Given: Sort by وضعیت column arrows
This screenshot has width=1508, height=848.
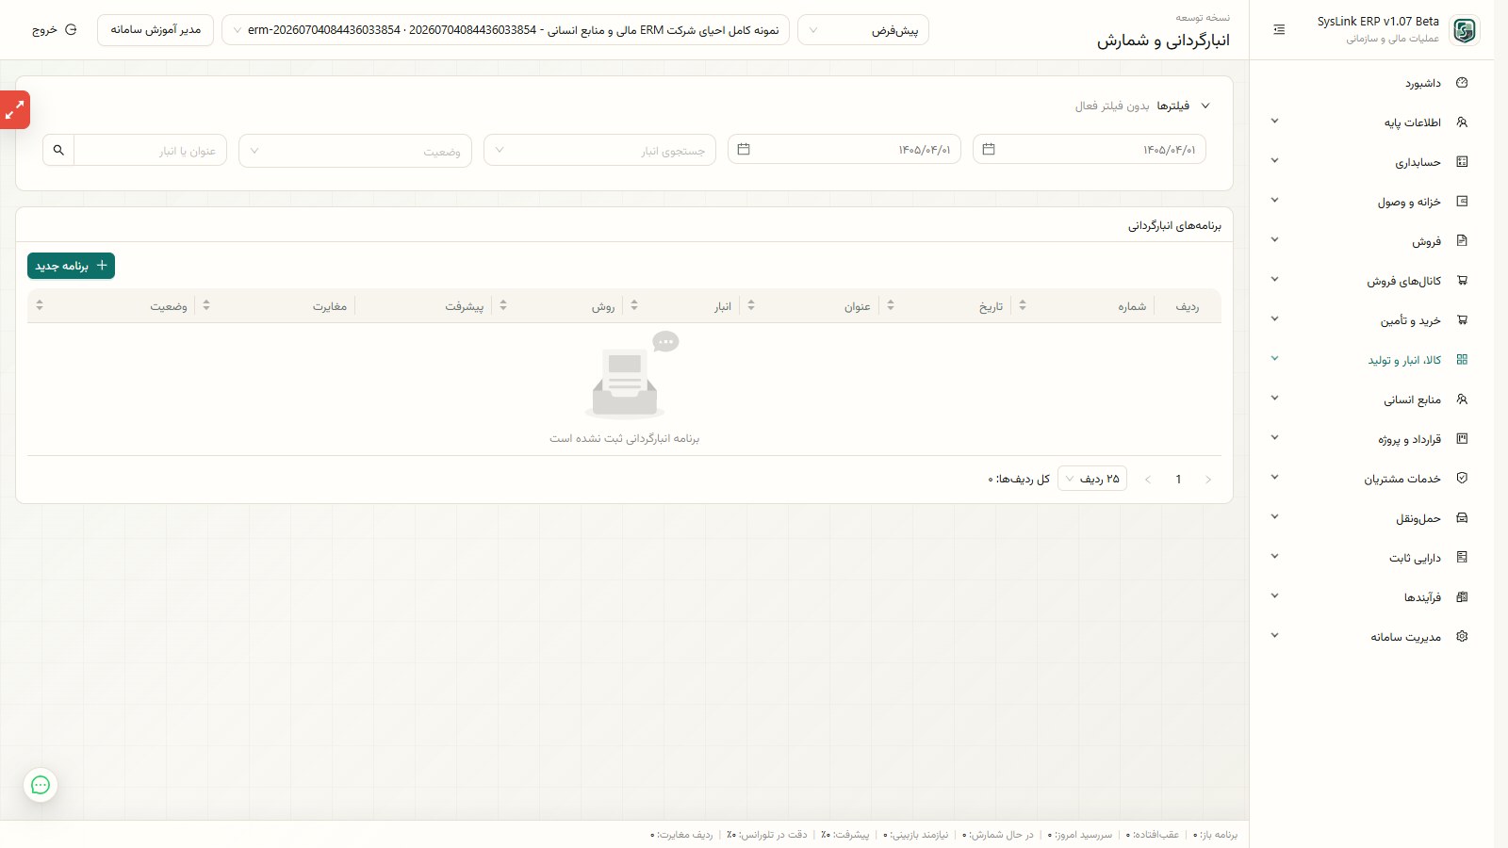Looking at the screenshot, I should (40, 305).
